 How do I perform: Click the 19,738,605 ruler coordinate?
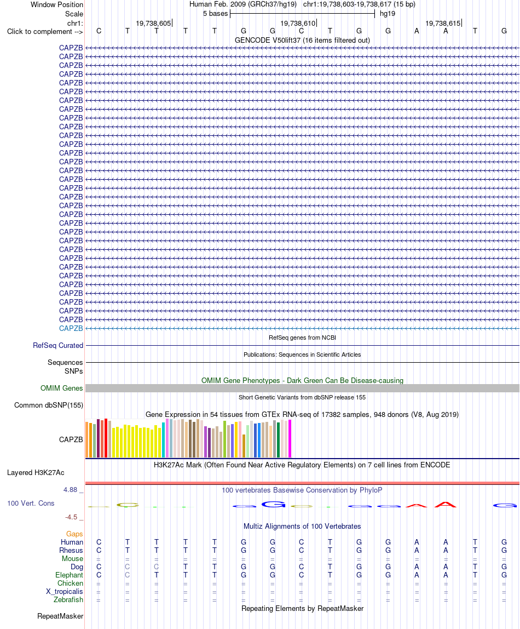[153, 23]
